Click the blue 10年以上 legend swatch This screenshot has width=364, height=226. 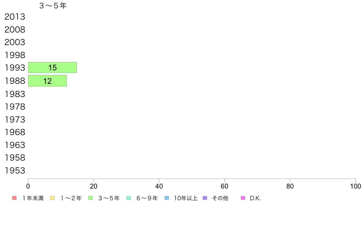tap(167, 198)
